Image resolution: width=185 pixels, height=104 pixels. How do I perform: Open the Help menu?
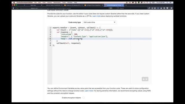[75, 2]
